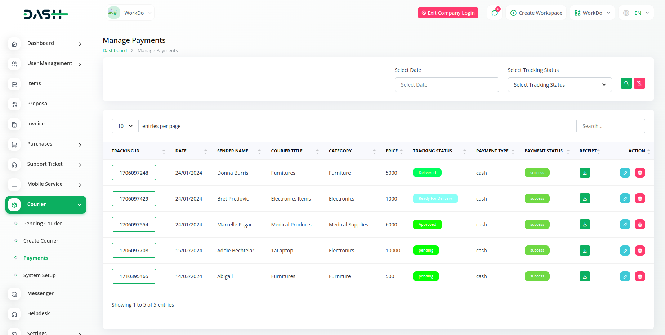Screen dimensions: 665x335
Task: Open Pending Courier in sidebar
Action: click(43, 224)
